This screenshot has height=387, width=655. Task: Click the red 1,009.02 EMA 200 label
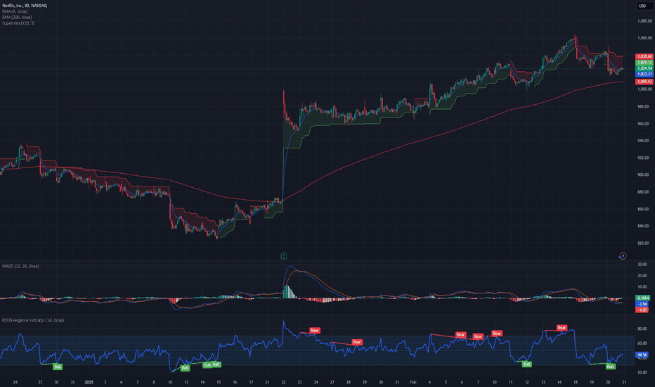[x=644, y=82]
